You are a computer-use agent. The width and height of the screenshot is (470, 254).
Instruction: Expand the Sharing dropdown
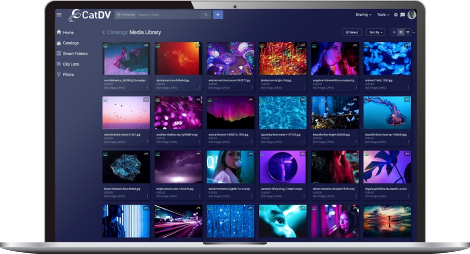(364, 15)
